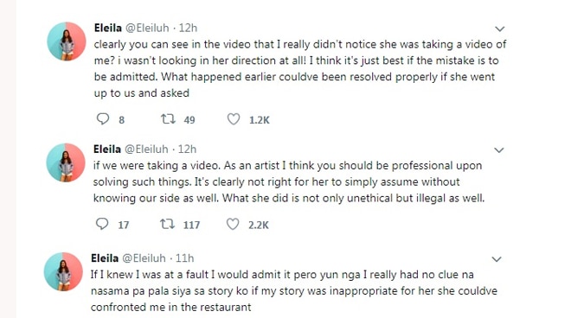Viewport: 571px width, 318px height.
Task: Retweet the tweet with 49 retweets
Action: tap(168, 119)
